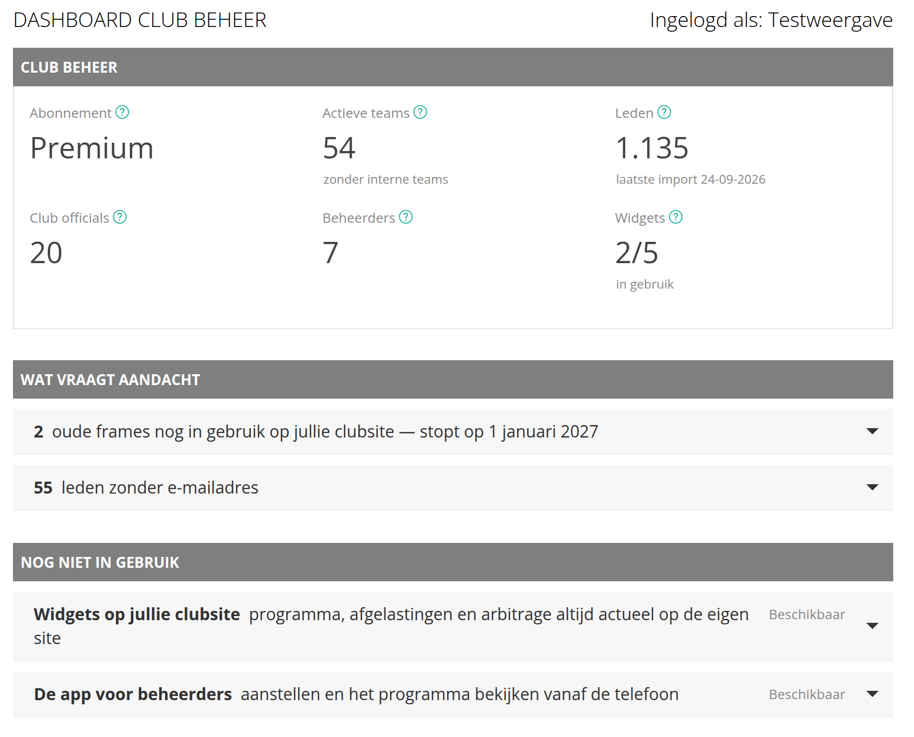
Task: Click the question mark next to Club officials
Action: pyautogui.click(x=120, y=217)
